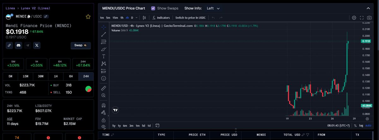Switch chart to fullscreen mode
This screenshot has width=379, height=140.
362,18
